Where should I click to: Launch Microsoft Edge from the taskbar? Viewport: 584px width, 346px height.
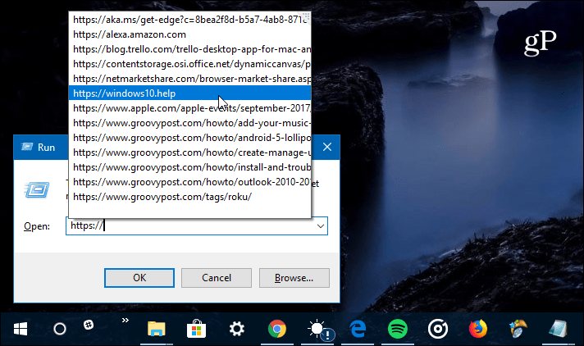tap(358, 330)
